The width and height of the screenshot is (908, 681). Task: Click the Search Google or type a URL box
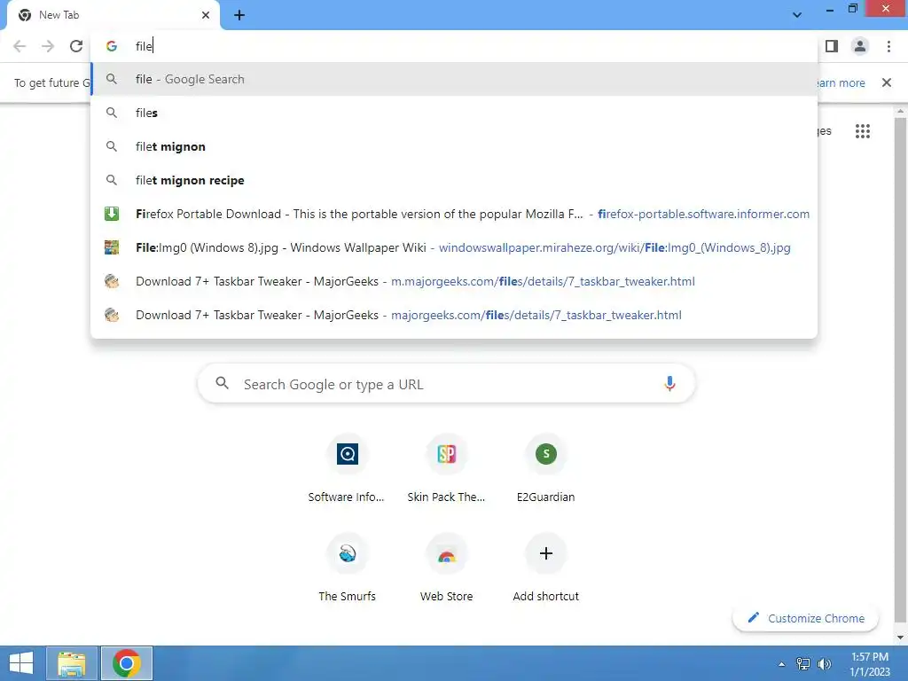click(446, 384)
